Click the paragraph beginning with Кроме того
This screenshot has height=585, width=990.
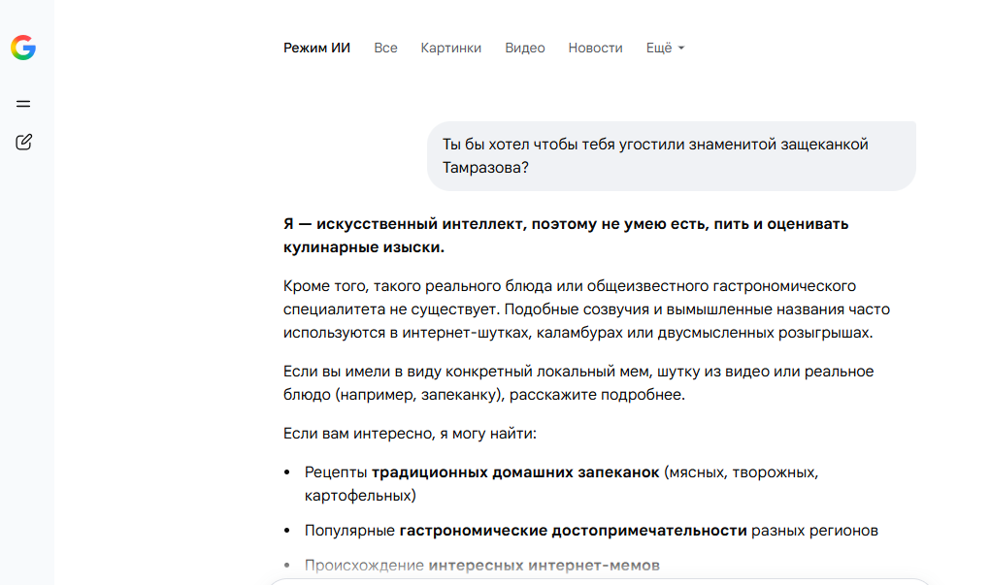pos(586,309)
